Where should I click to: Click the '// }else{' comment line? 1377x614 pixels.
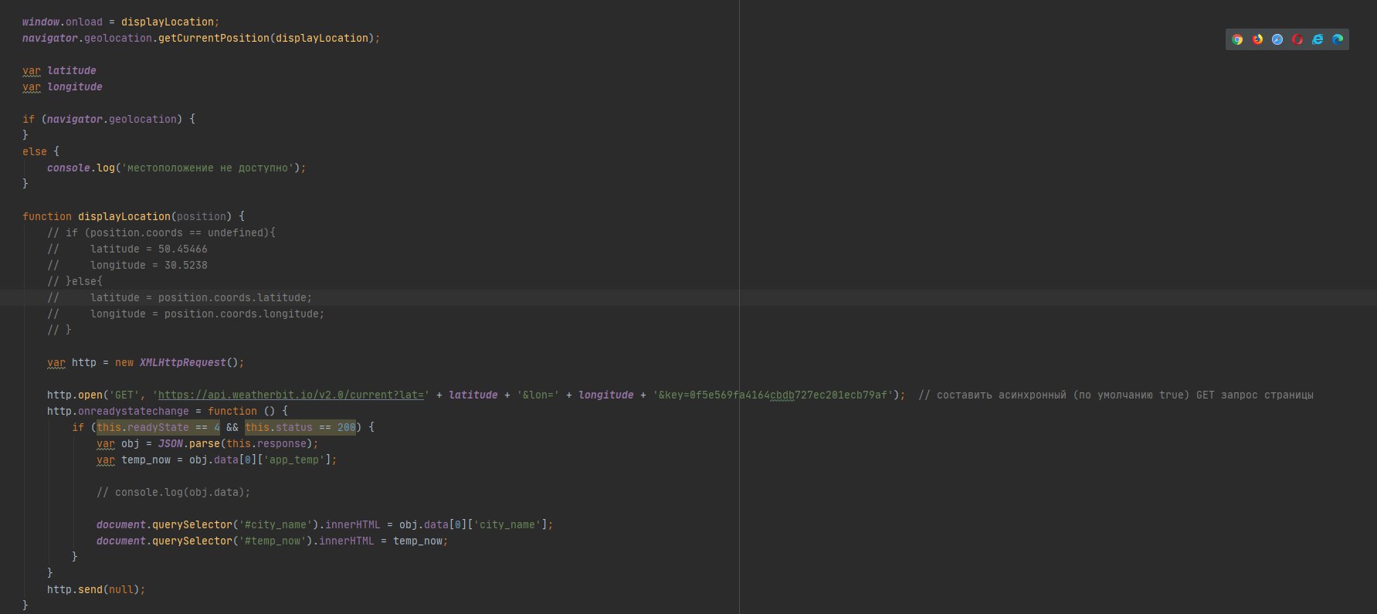point(75,281)
